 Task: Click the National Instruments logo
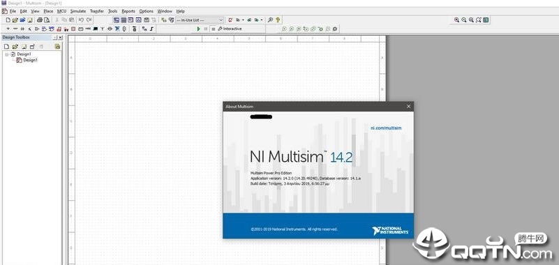[x=390, y=230]
